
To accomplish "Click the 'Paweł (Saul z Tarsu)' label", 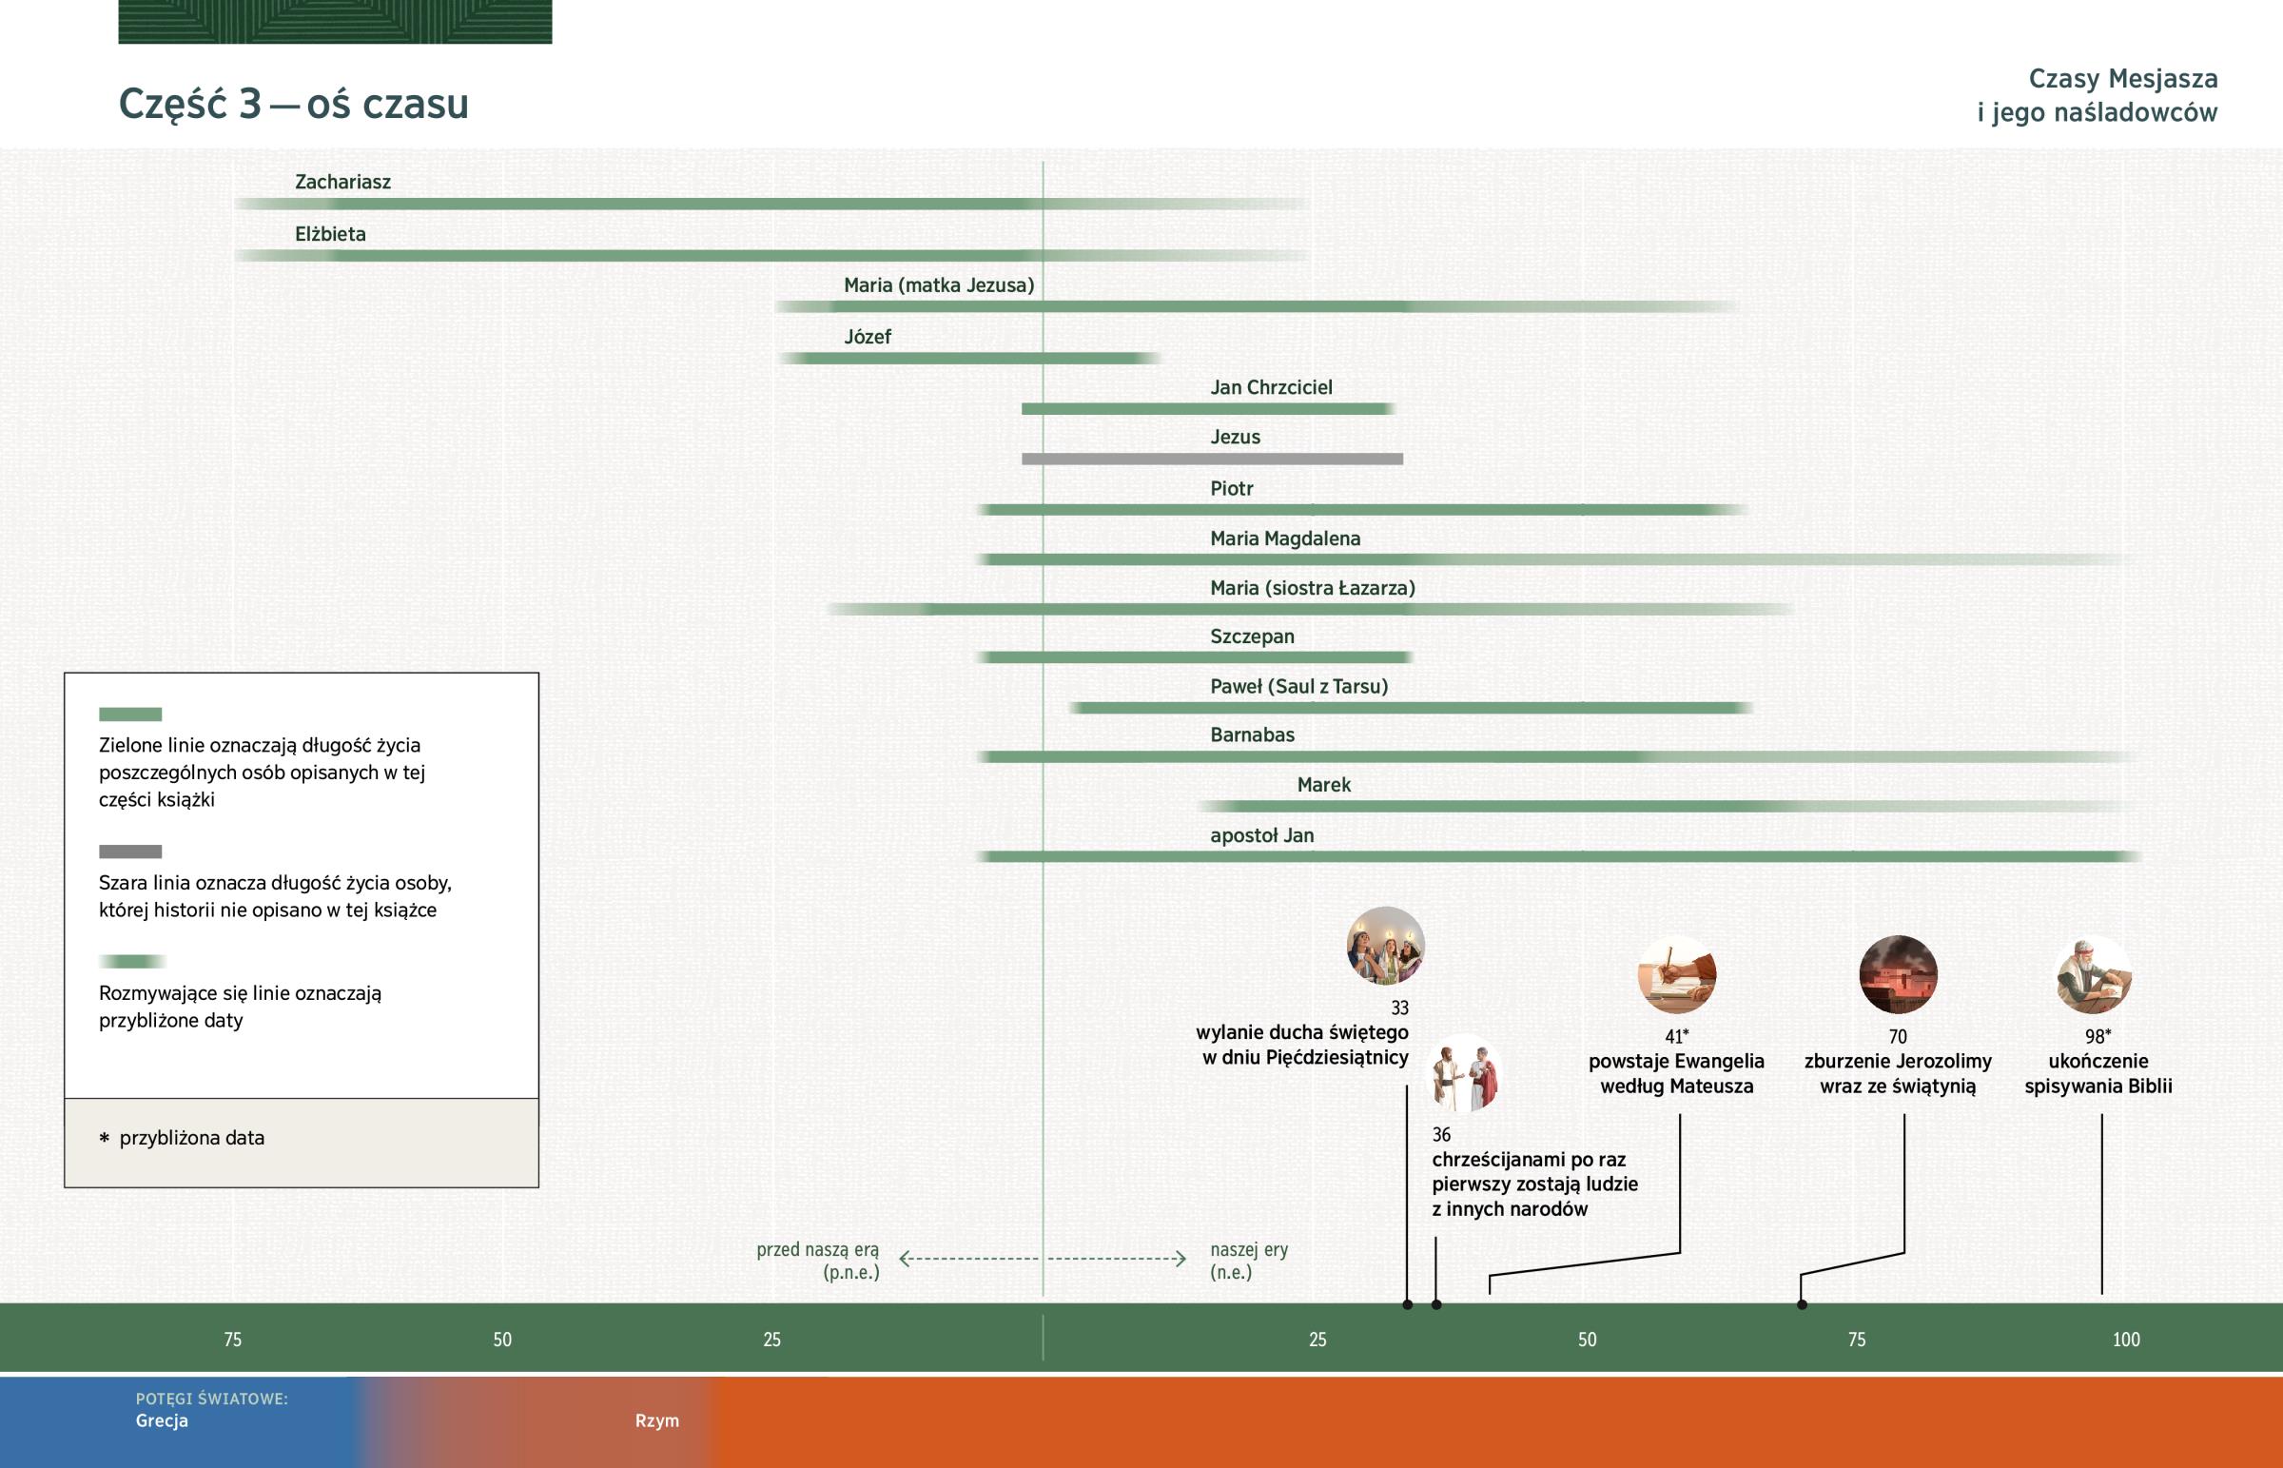I will [x=1298, y=686].
